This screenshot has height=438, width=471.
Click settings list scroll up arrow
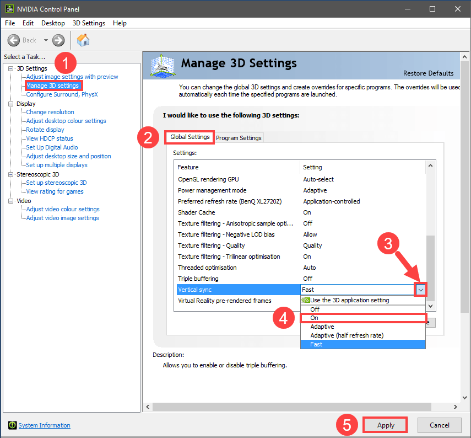430,165
